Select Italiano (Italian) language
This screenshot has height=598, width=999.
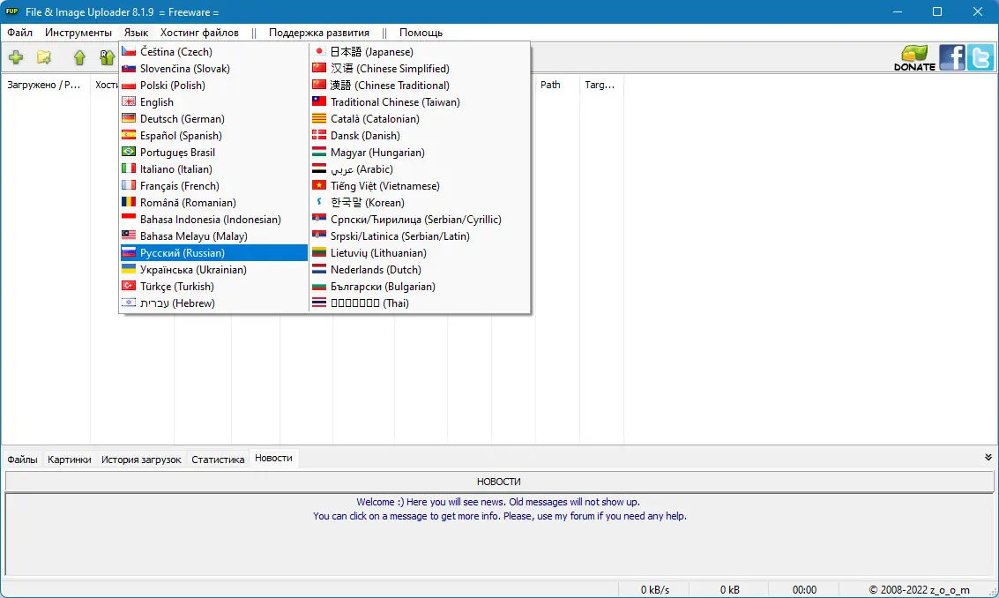pyautogui.click(x=214, y=169)
